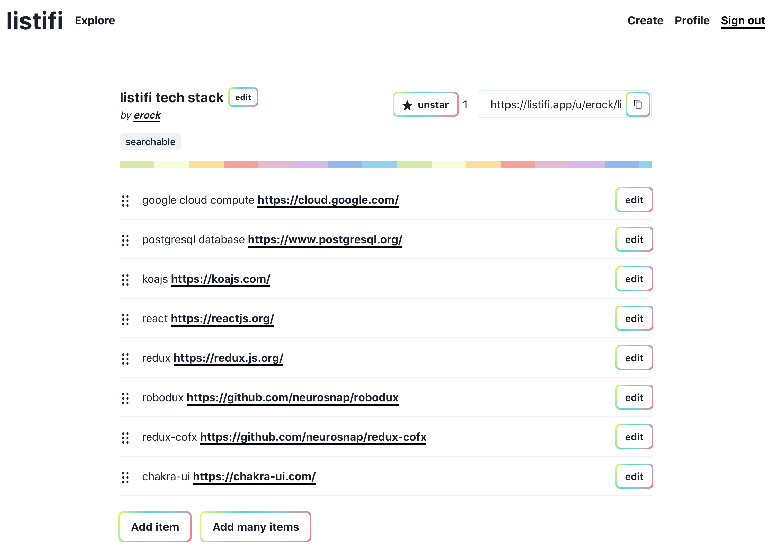Open the Create page
Image resolution: width=780 pixels, height=553 pixels.
(x=645, y=20)
